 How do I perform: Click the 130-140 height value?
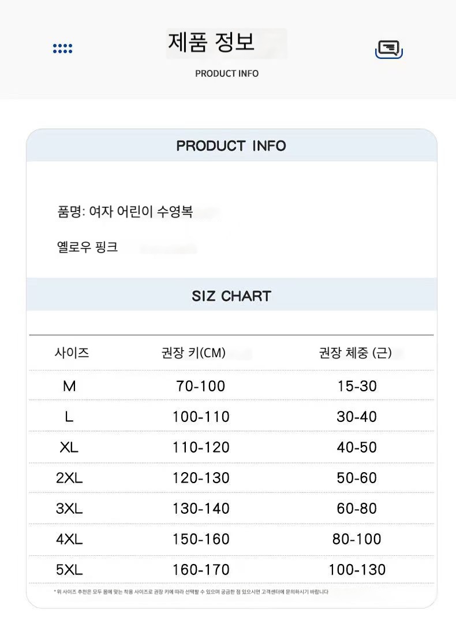[x=201, y=508]
